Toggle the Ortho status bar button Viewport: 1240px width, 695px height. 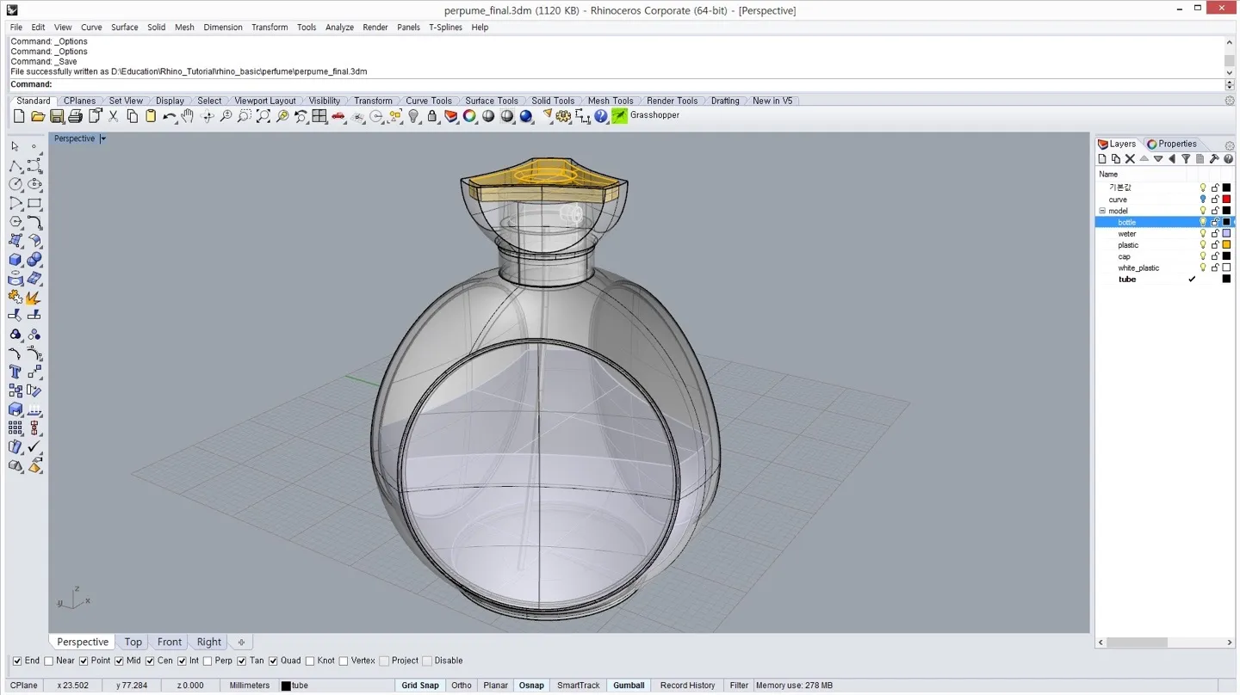[x=461, y=686]
